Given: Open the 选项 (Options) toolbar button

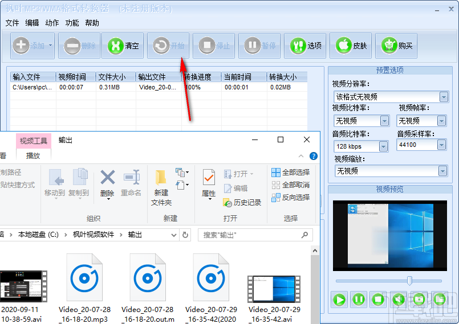Looking at the screenshot, I should coord(305,46).
